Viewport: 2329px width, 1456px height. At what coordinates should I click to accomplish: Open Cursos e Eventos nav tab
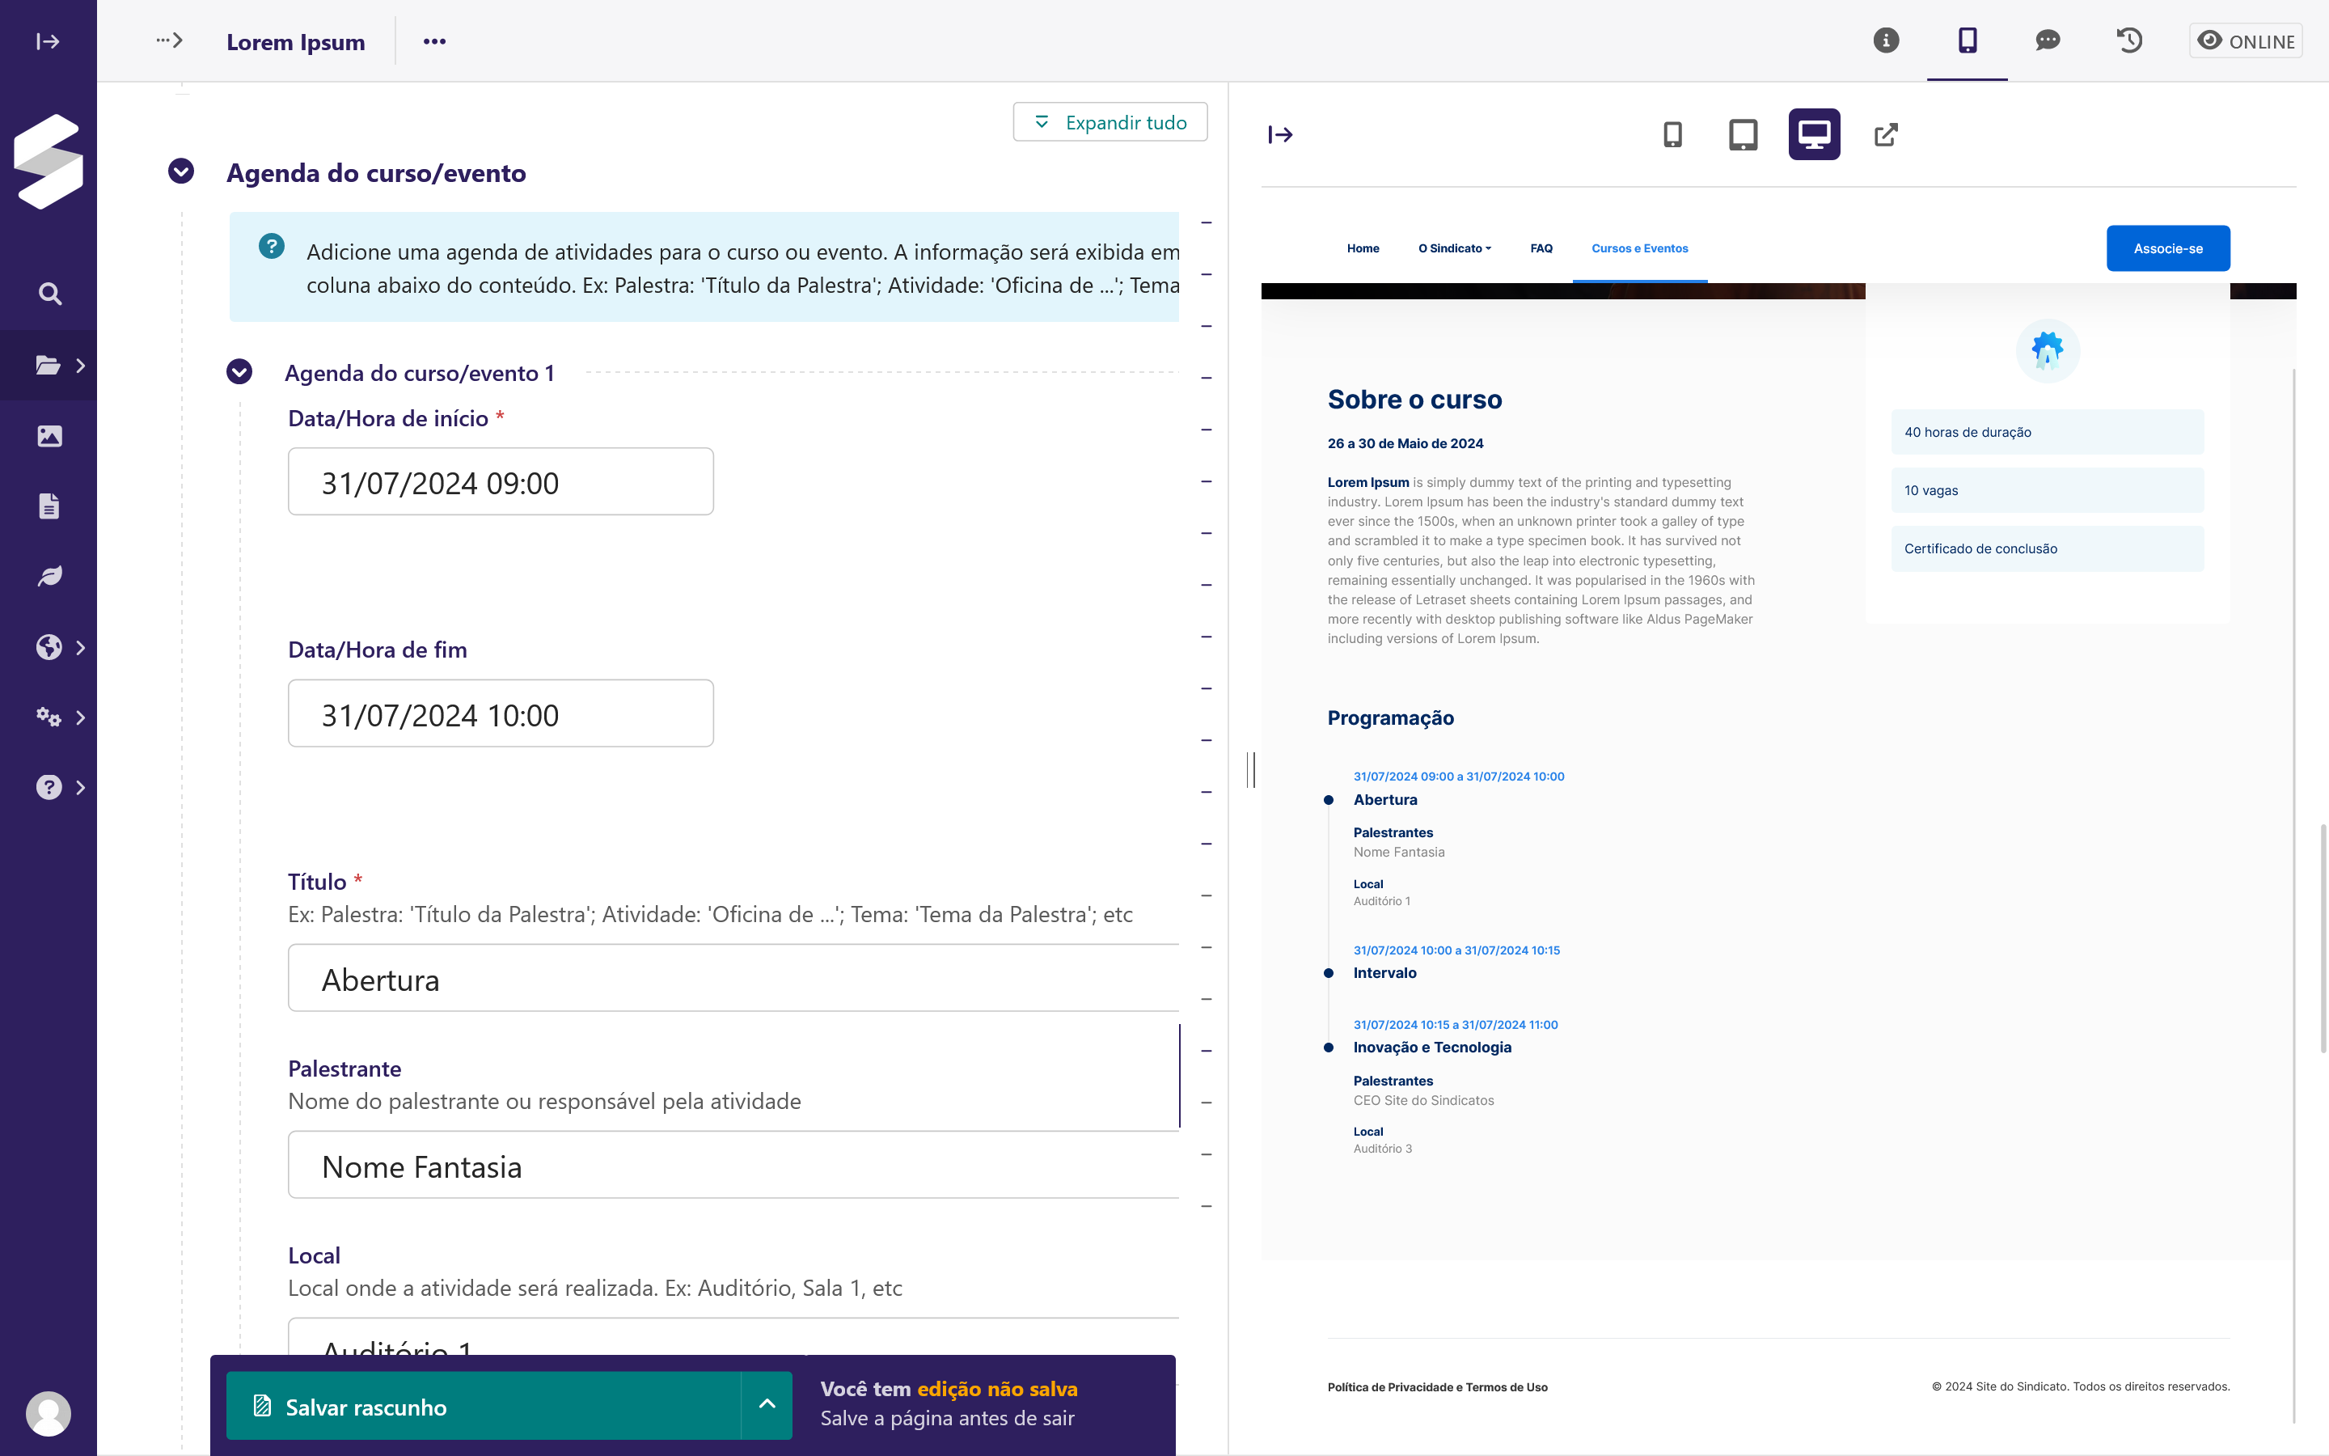tap(1639, 248)
